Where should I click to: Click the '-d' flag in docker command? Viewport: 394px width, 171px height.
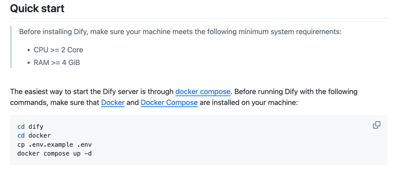(88, 153)
